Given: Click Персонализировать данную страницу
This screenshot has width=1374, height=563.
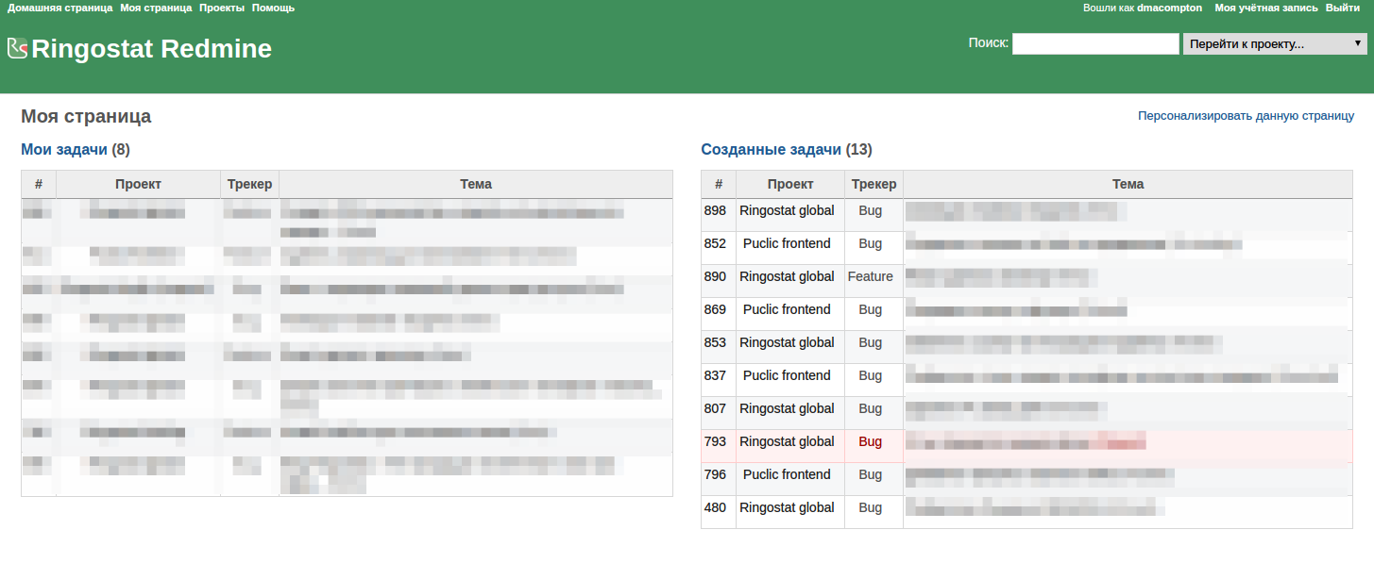Looking at the screenshot, I should (x=1245, y=115).
